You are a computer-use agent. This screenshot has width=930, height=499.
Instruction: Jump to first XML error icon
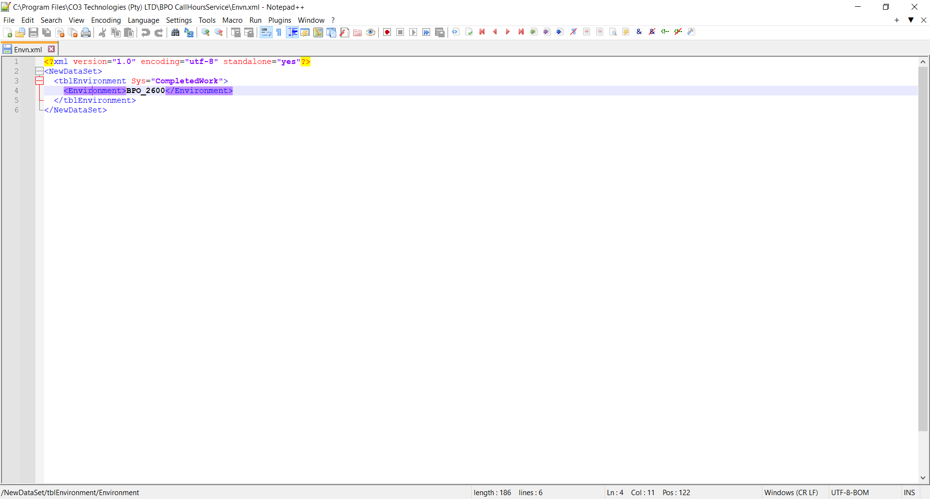482,32
